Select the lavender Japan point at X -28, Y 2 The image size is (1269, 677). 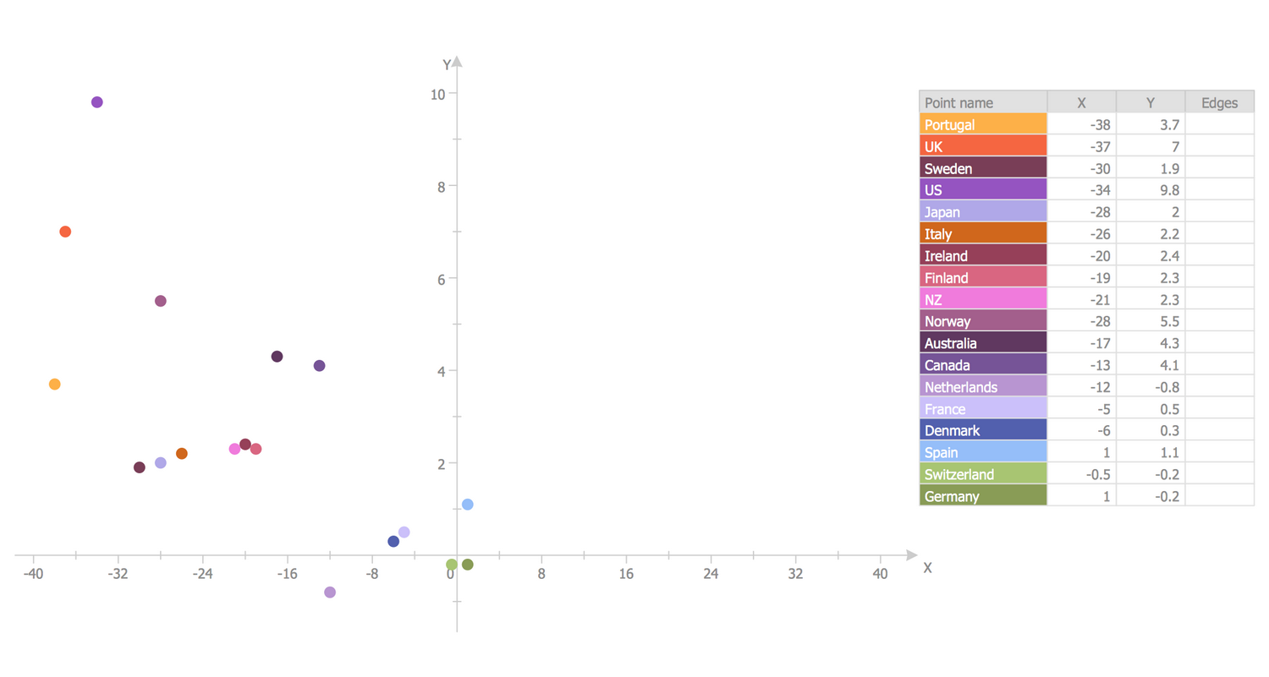pos(161,463)
